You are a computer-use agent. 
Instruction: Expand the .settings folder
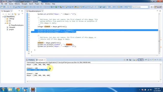(5, 19)
